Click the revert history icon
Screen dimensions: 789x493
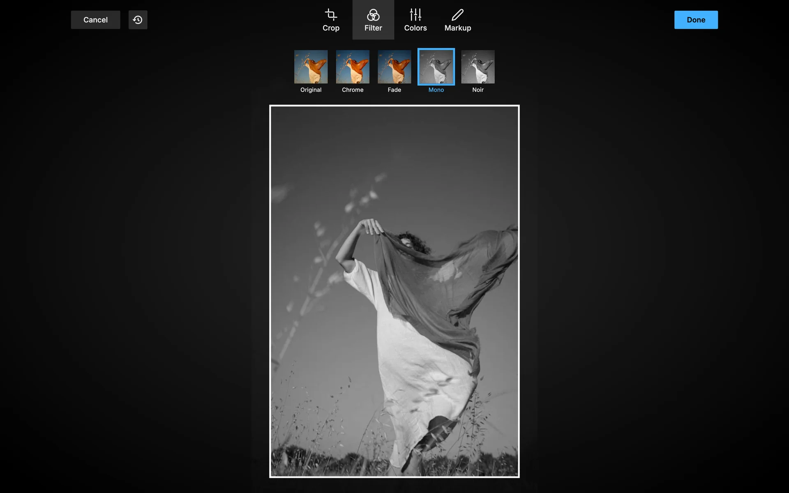pyautogui.click(x=138, y=20)
